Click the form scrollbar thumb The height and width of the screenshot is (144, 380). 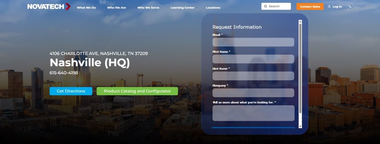(300, 68)
